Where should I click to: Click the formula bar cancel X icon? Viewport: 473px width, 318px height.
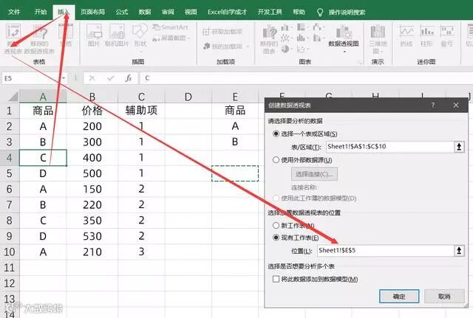pyautogui.click(x=92, y=78)
